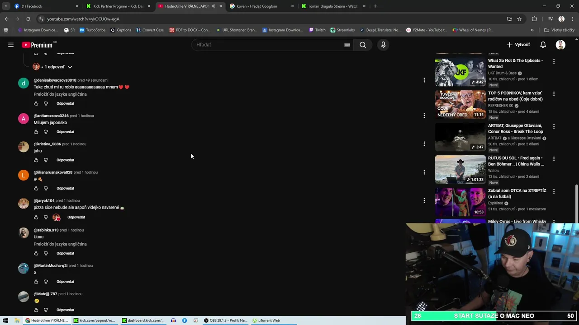Open 'TOP 5 PODNIKOV' video thumbnail

click(460, 104)
